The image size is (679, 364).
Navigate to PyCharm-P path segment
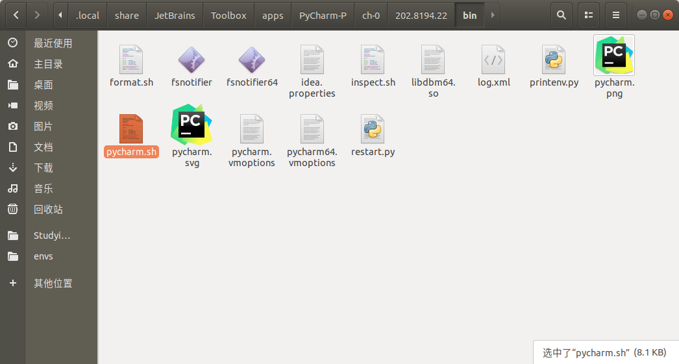[323, 15]
